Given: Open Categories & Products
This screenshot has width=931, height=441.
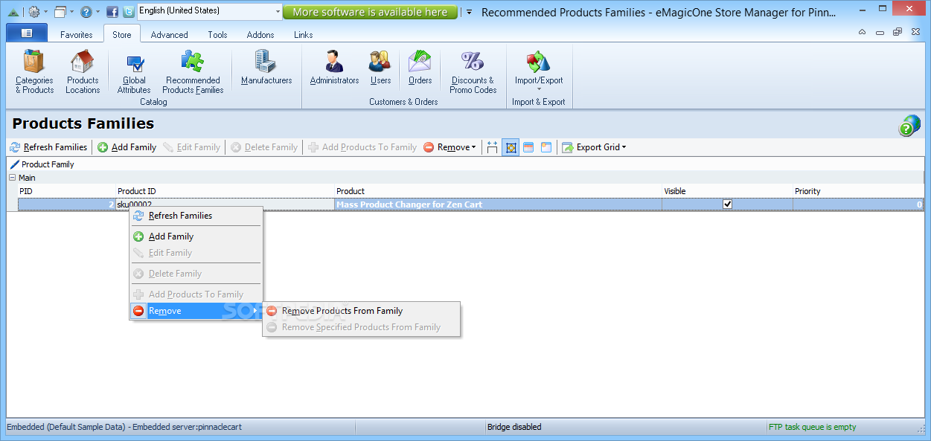Looking at the screenshot, I should click(x=34, y=72).
